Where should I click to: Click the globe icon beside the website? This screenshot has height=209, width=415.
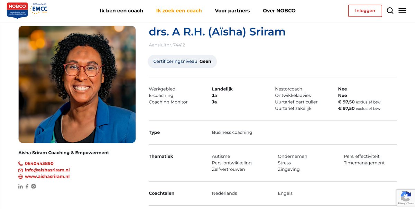coord(20,177)
